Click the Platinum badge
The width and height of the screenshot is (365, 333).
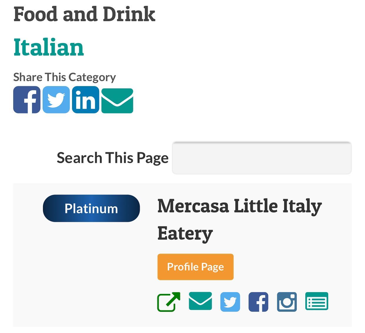click(91, 208)
